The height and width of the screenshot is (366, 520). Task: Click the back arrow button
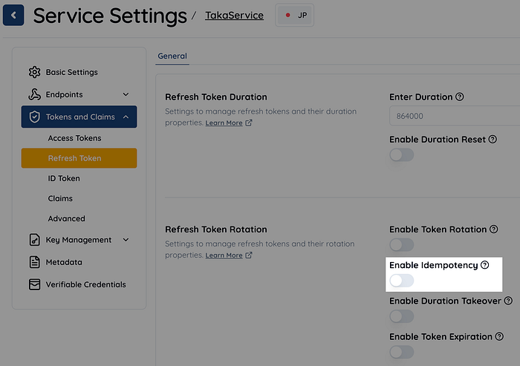click(x=13, y=15)
